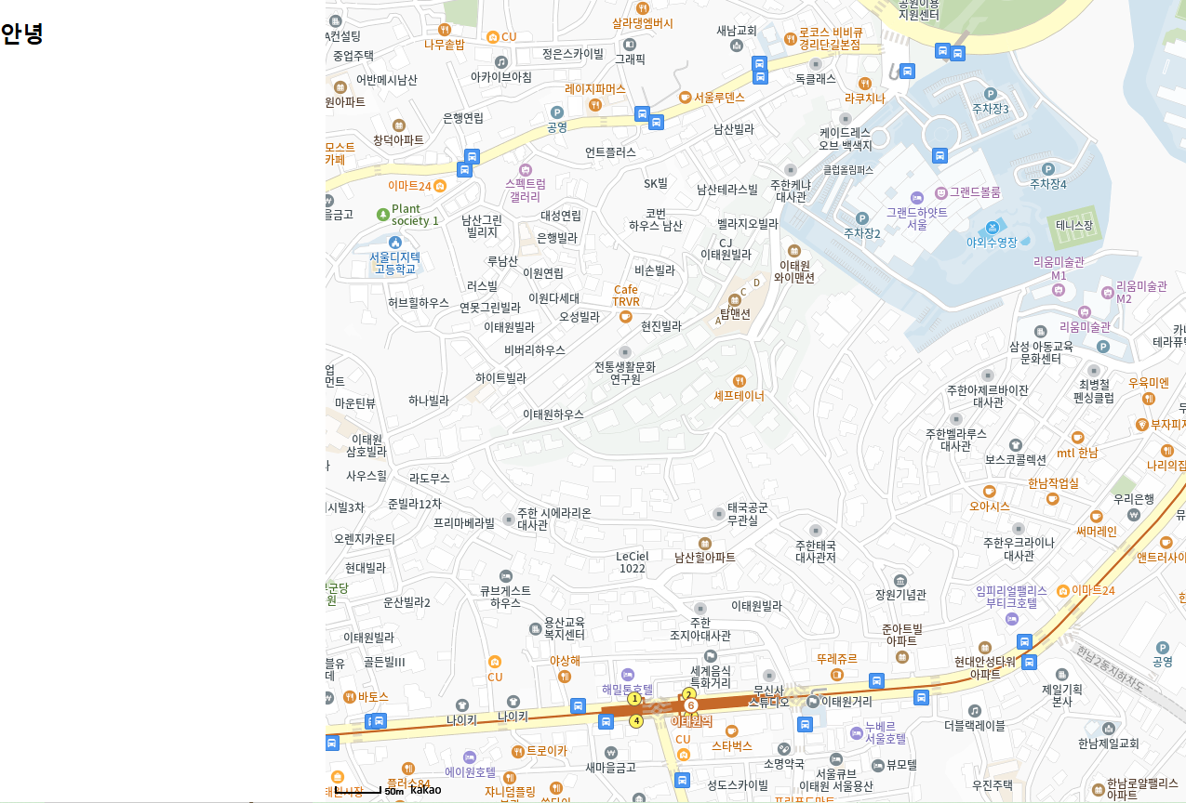Image resolution: width=1186 pixels, height=803 pixels.
Task: Click the Plant society 1 green icon
Action: [x=382, y=215]
